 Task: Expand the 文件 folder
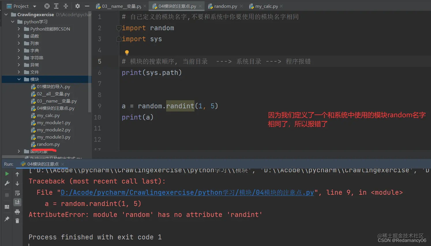19,72
